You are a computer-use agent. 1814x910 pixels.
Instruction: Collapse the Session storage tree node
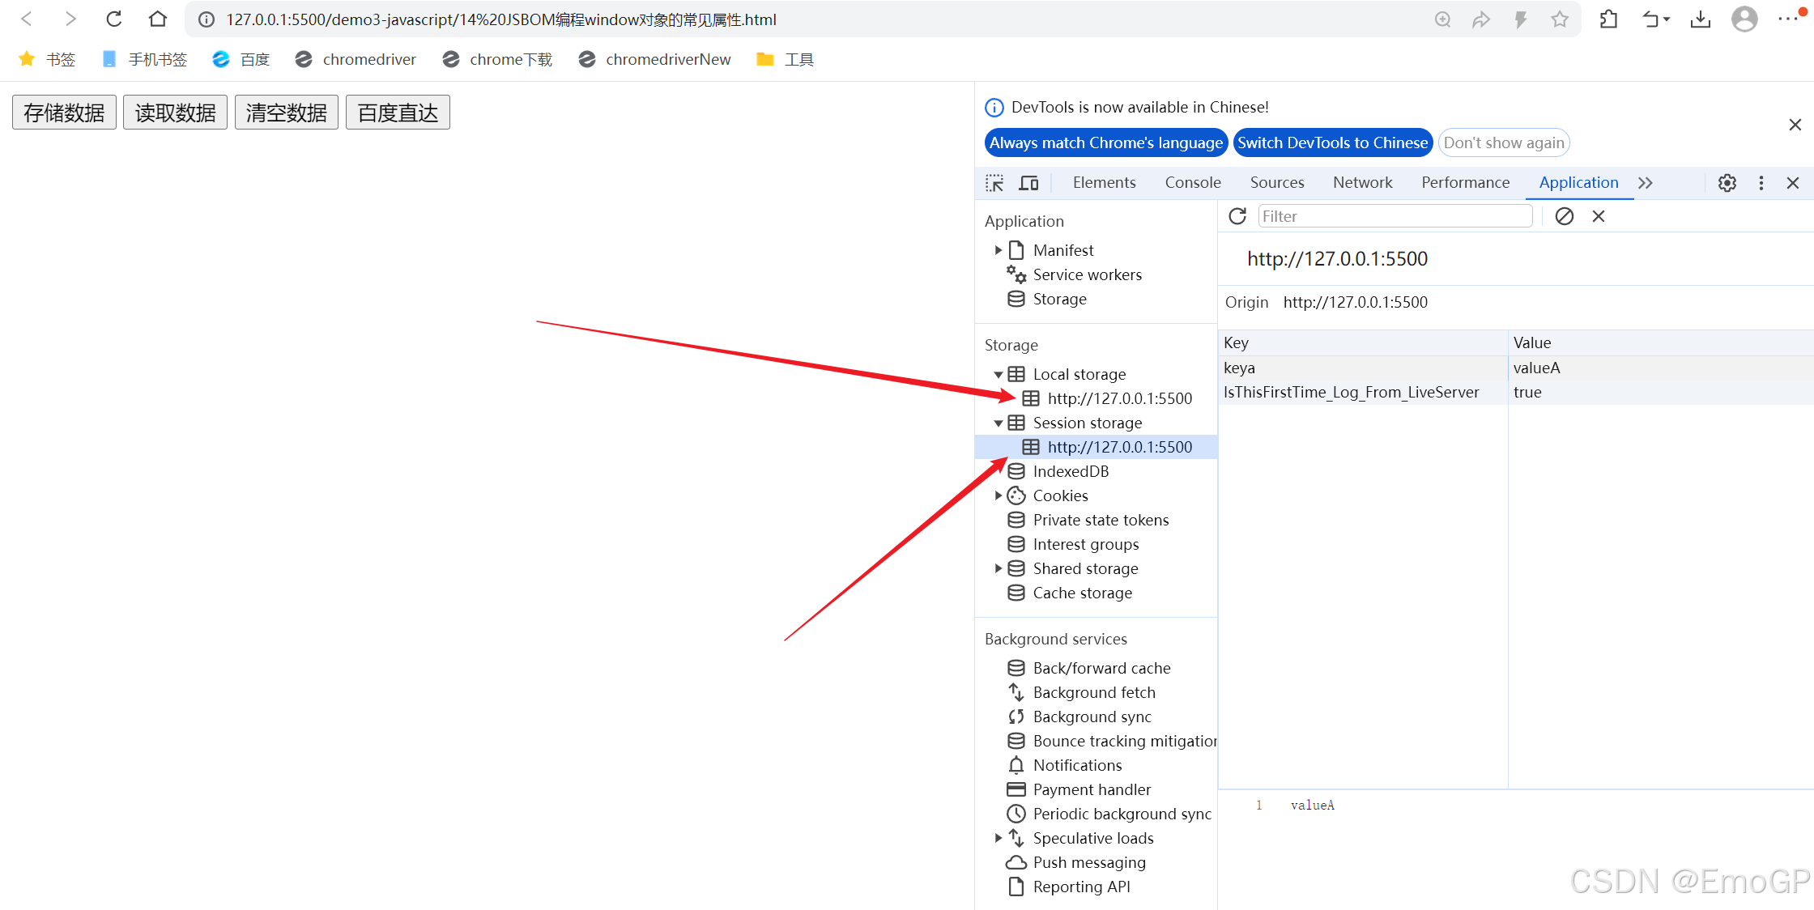tap(999, 423)
